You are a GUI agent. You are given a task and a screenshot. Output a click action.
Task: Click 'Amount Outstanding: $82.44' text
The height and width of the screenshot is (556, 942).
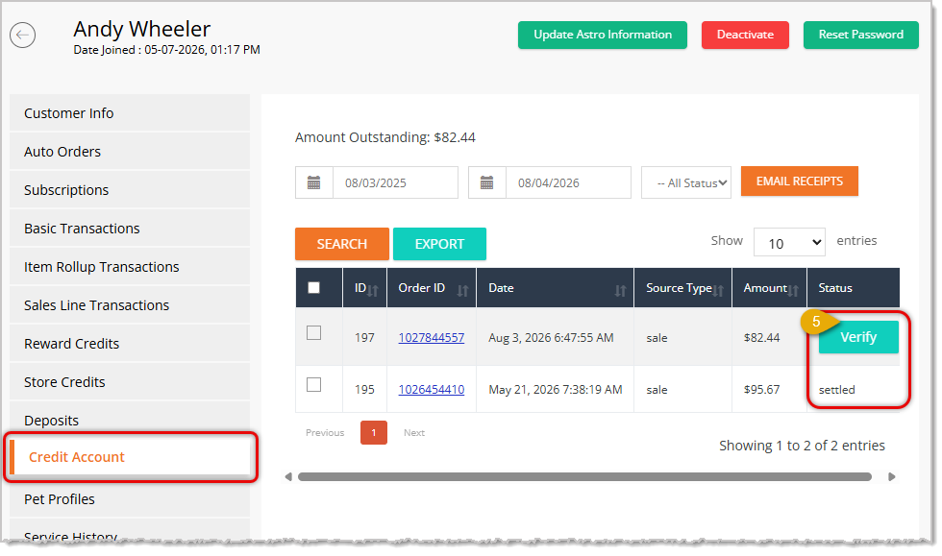385,137
